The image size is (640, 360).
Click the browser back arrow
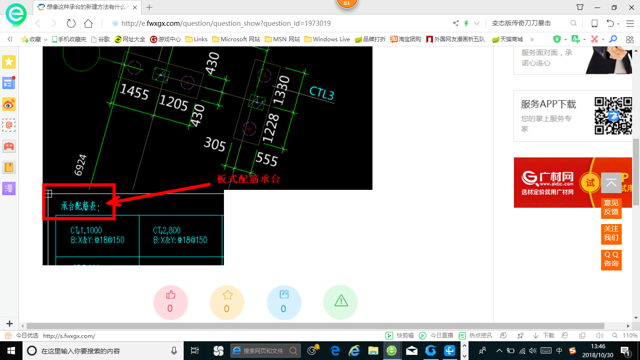[x=38, y=23]
